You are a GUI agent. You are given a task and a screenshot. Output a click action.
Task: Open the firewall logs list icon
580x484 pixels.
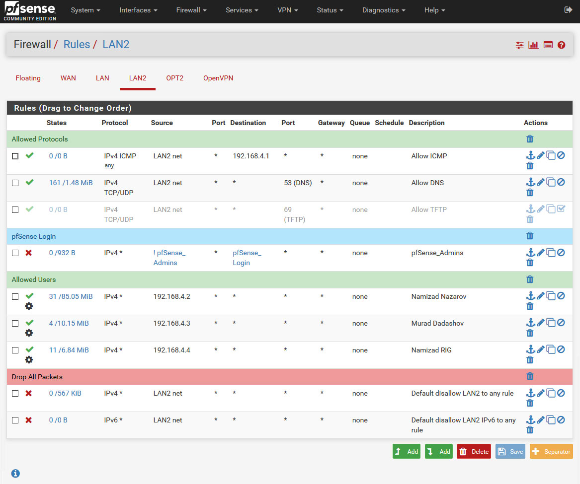(548, 45)
